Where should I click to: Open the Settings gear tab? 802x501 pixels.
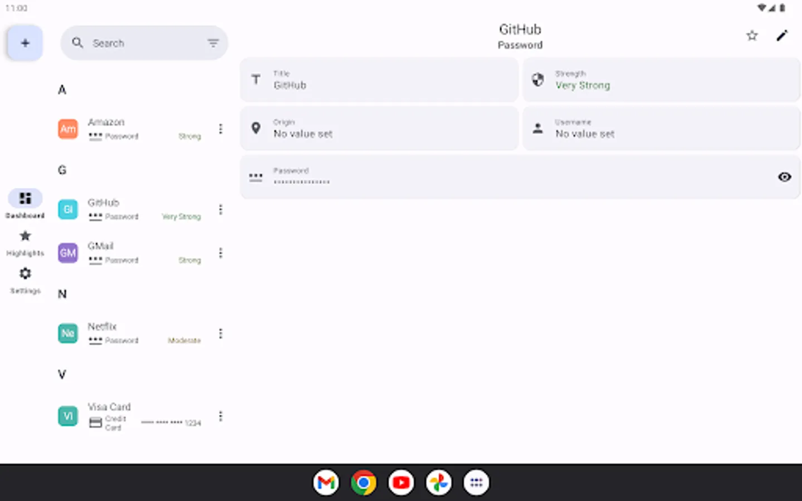click(x=25, y=281)
